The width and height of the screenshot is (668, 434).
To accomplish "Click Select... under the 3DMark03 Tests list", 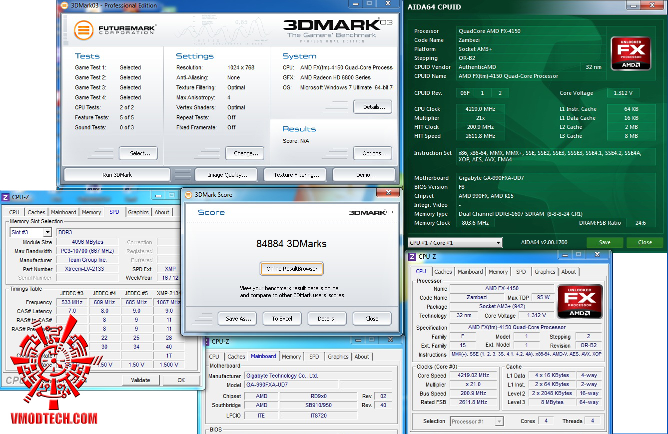I will coord(138,153).
